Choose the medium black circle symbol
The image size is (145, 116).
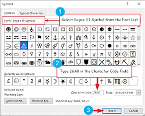click(x=110, y=46)
